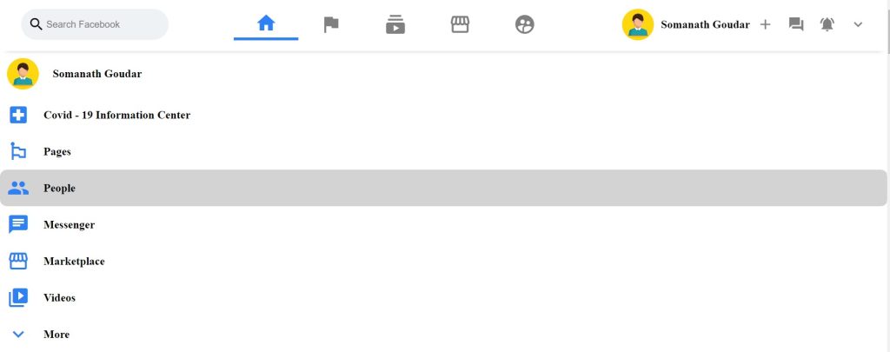Expand the More chevron in sidebar
The image size is (890, 352).
(18, 335)
